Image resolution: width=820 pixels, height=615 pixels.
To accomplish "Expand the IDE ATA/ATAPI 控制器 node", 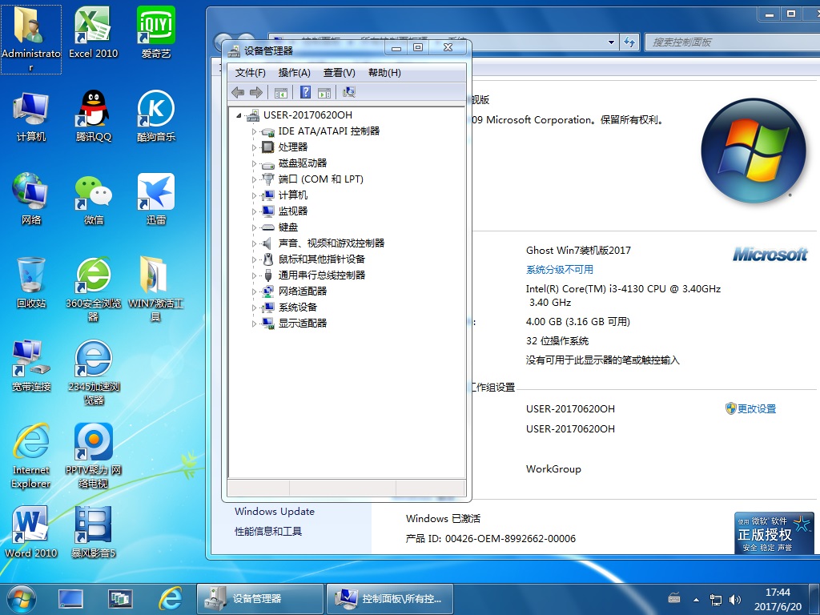I will [255, 131].
